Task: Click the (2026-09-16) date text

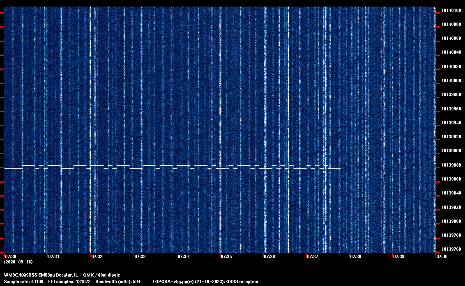Action: click(18, 262)
